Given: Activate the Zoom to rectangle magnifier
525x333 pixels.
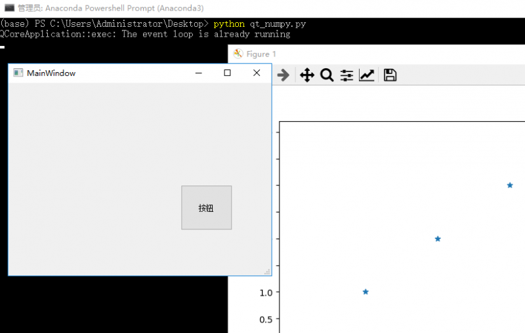Looking at the screenshot, I should pyautogui.click(x=327, y=75).
